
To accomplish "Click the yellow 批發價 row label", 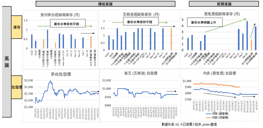I will click(x=17, y=87).
